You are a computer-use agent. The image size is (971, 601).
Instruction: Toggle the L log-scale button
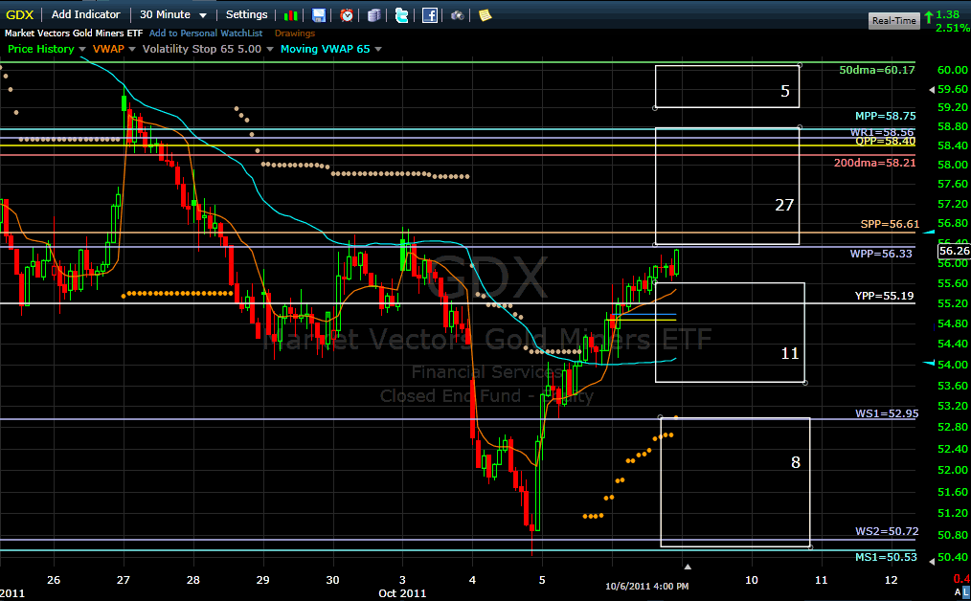coord(966,592)
